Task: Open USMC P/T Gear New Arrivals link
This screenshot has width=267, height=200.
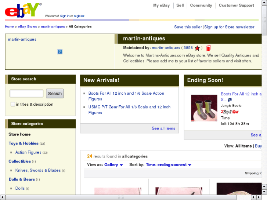Action: point(129,110)
